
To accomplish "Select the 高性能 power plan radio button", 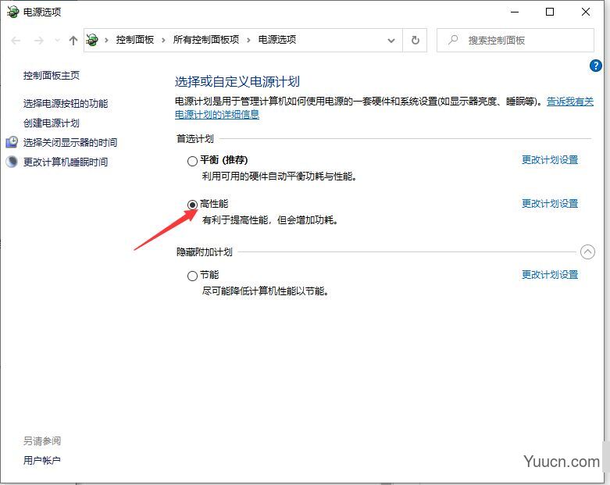I will click(192, 205).
